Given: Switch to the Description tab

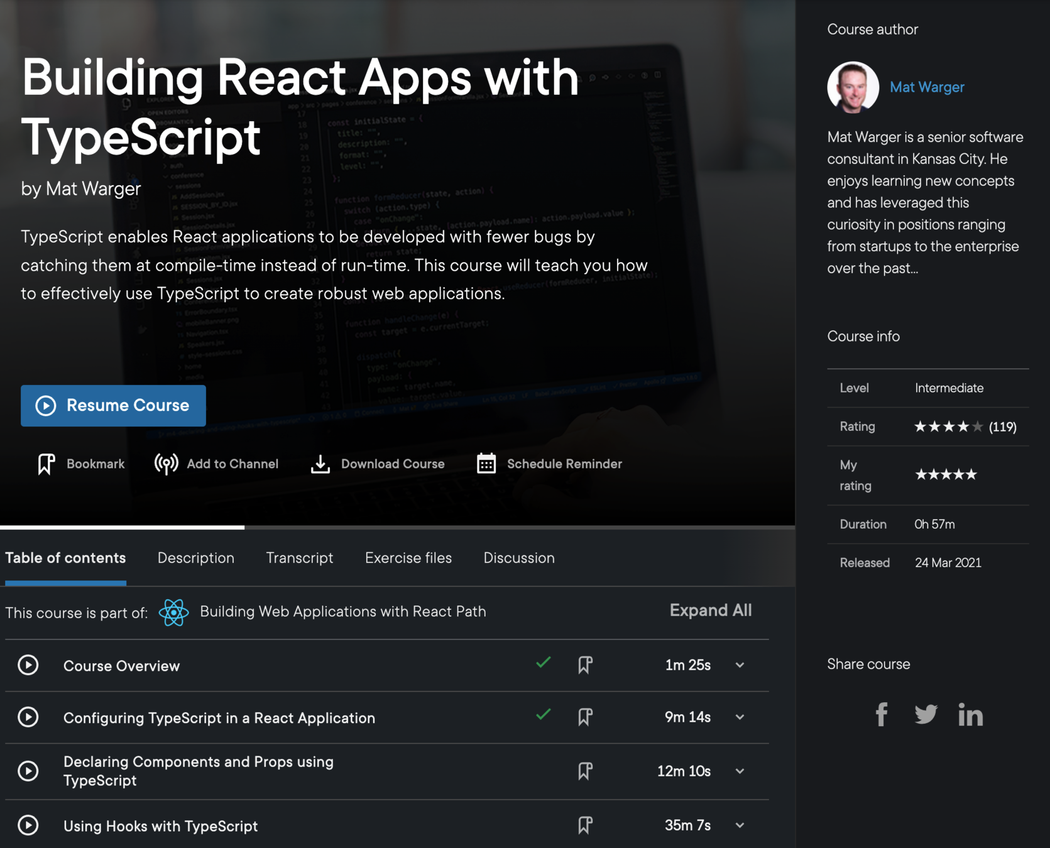Looking at the screenshot, I should click(196, 558).
